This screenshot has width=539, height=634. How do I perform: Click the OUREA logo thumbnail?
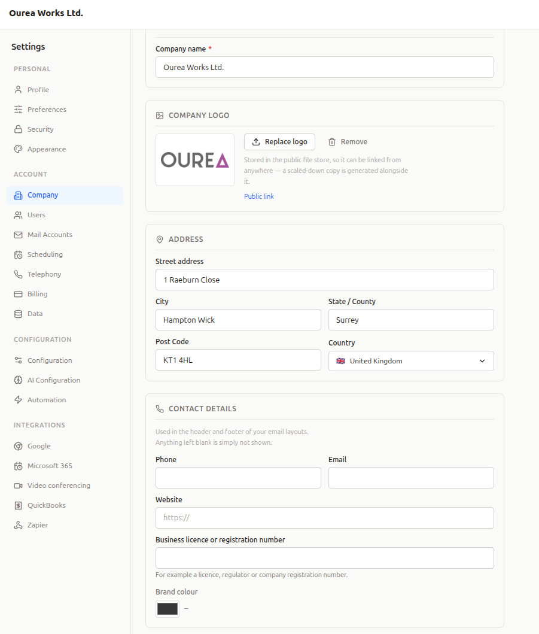click(x=195, y=160)
